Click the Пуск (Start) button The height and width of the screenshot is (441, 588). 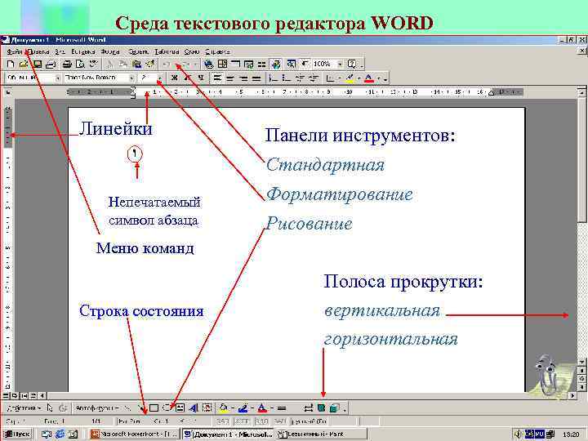click(17, 434)
